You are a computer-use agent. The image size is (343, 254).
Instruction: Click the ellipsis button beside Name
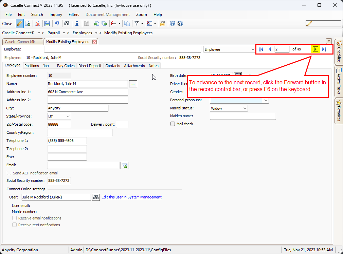(x=133, y=84)
